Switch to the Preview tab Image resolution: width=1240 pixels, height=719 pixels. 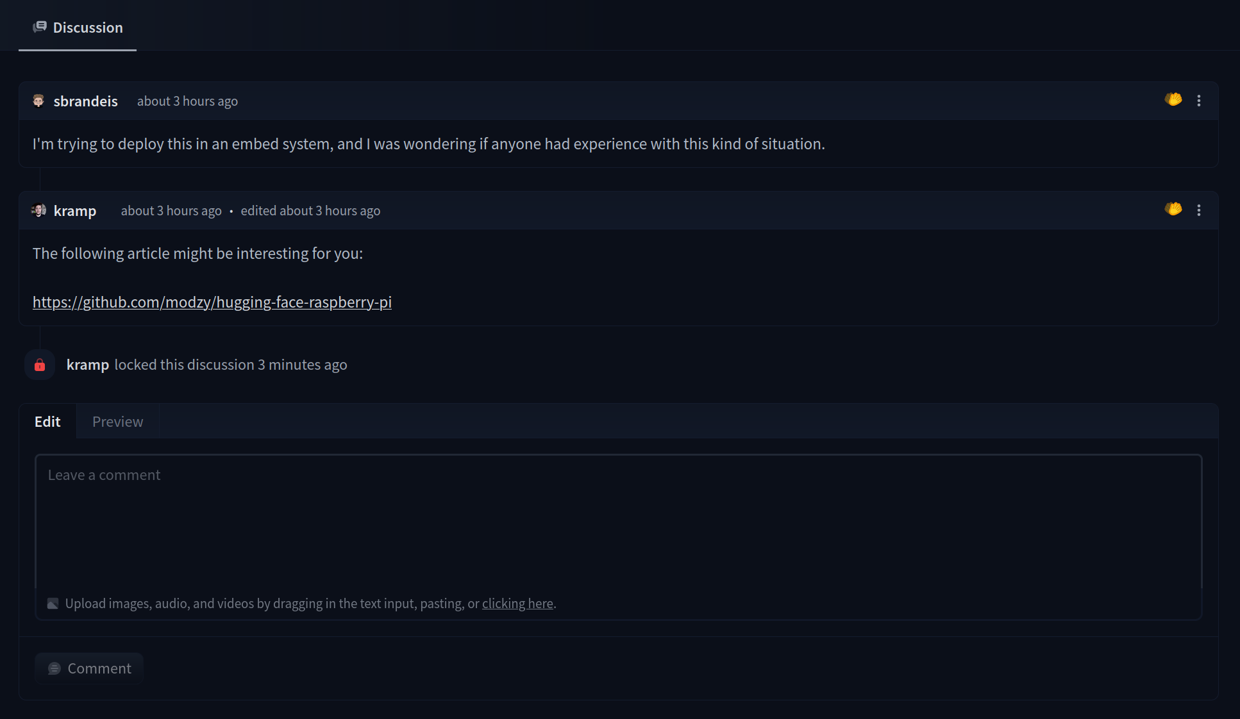[117, 422]
